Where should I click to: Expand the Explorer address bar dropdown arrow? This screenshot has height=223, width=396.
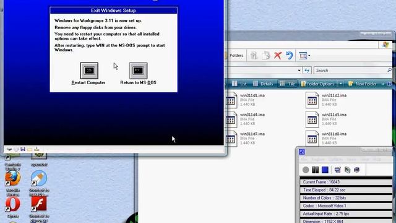pyautogui.click(x=299, y=70)
